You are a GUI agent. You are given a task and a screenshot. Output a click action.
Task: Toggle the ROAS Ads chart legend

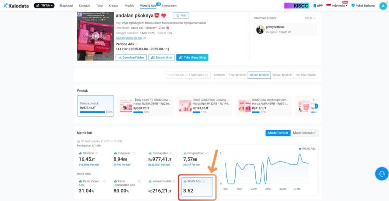pyautogui.click(x=307, y=149)
